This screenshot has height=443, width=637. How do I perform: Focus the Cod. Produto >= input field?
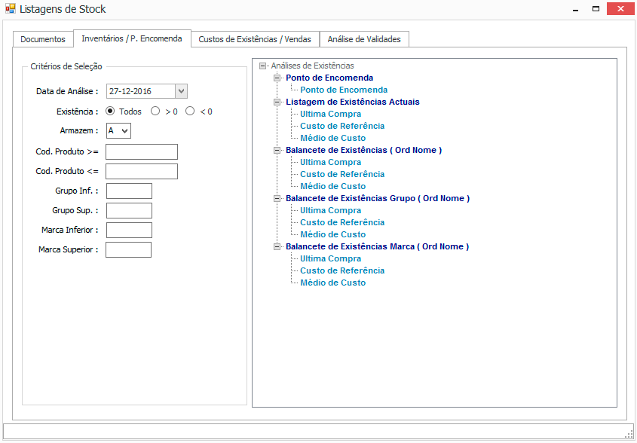[142, 152]
